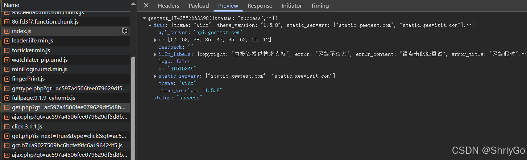
Task: Open the Response tab
Action: [260, 5]
